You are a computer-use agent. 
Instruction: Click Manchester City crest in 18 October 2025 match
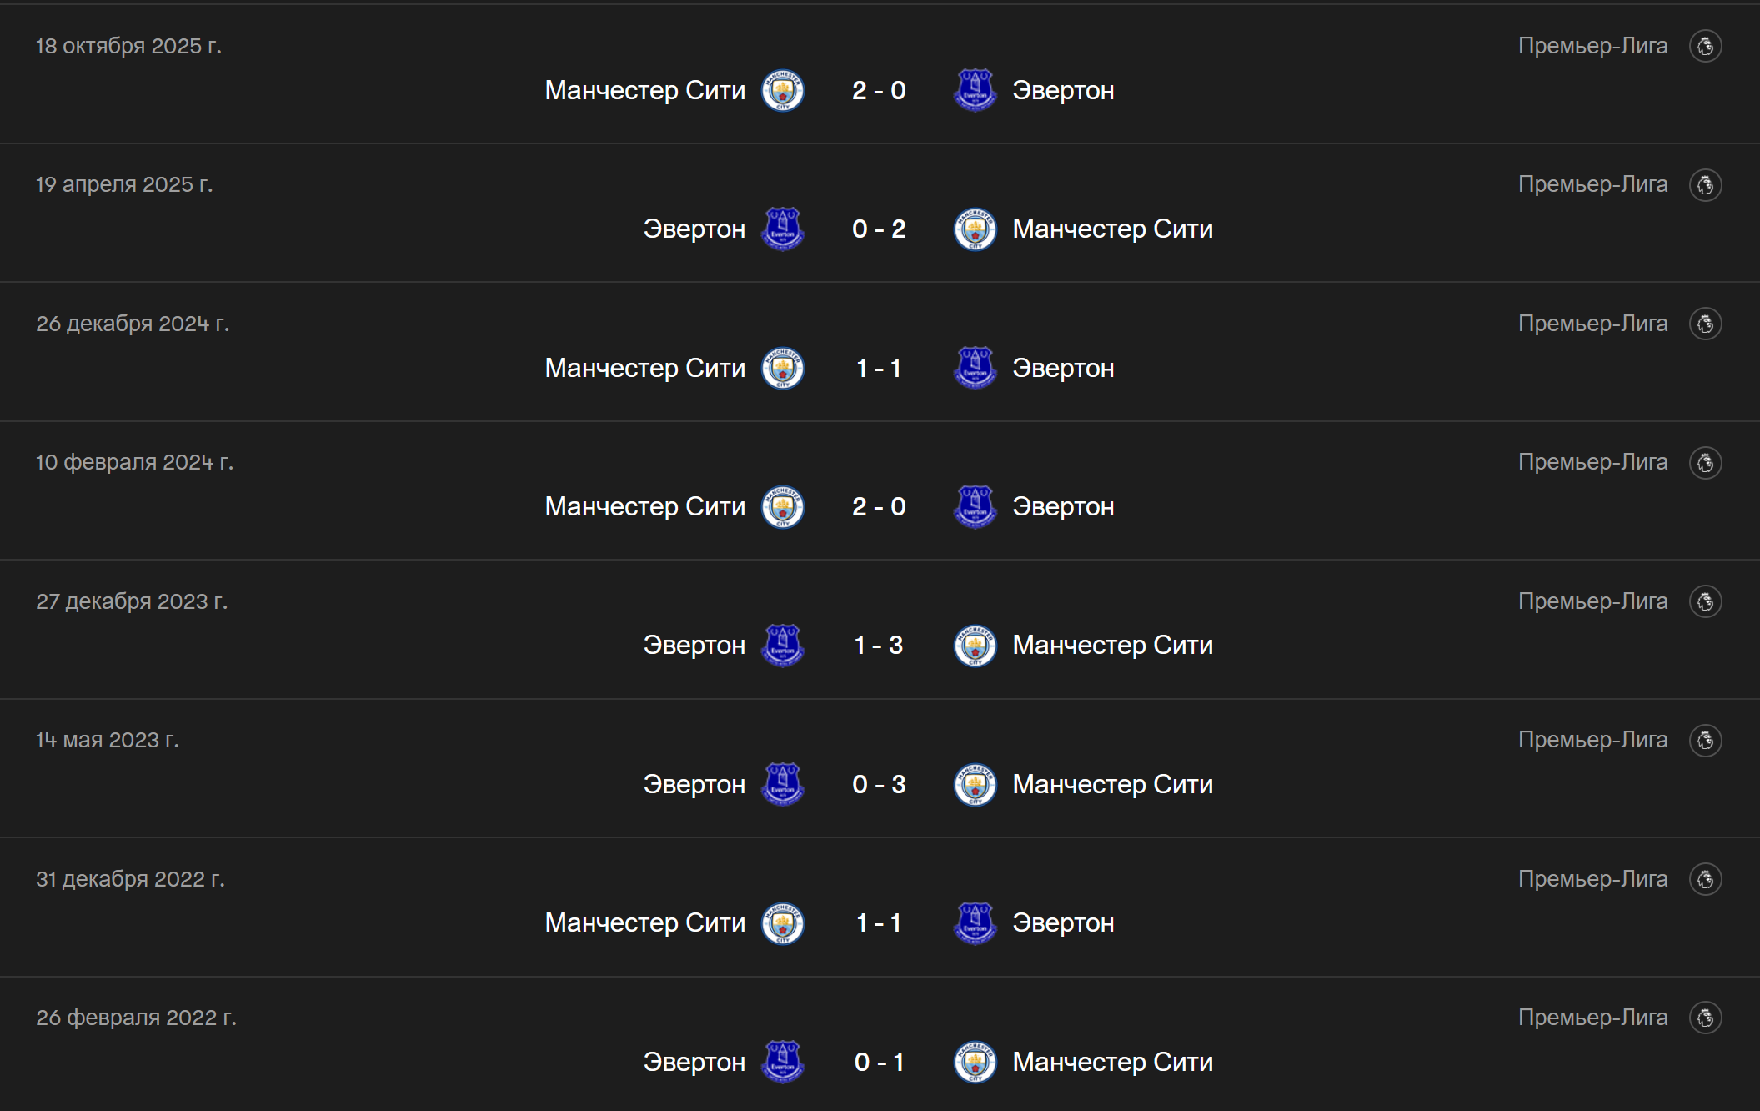[x=782, y=90]
